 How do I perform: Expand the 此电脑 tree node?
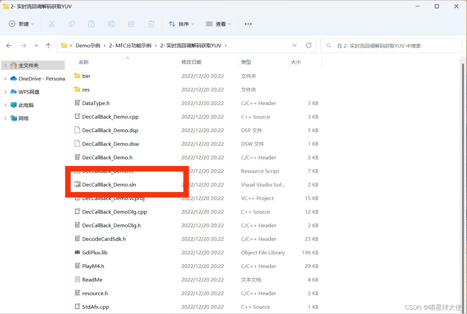5,105
